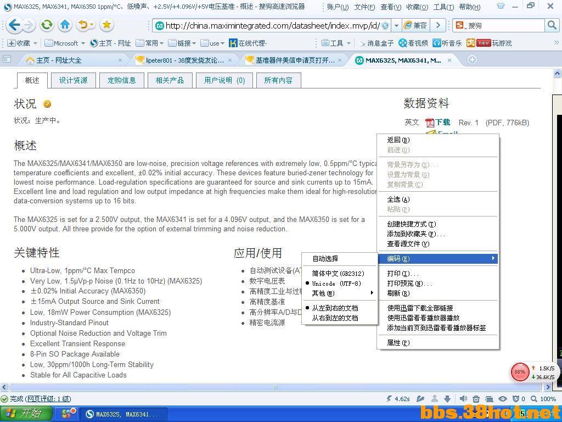Click the orange help question-mark beside 状况
Image resolution: width=562 pixels, height=422 pixels.
(x=47, y=104)
